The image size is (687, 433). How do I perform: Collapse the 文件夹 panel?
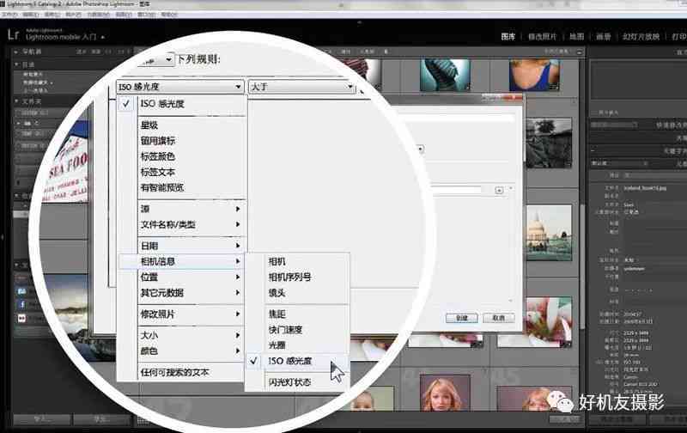point(16,101)
